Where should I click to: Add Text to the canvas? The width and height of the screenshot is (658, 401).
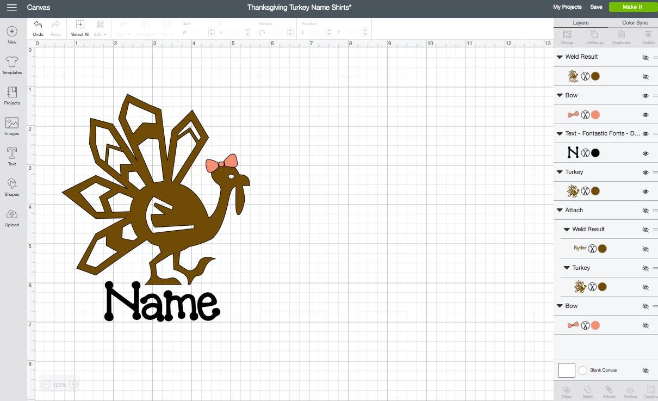coord(12,157)
